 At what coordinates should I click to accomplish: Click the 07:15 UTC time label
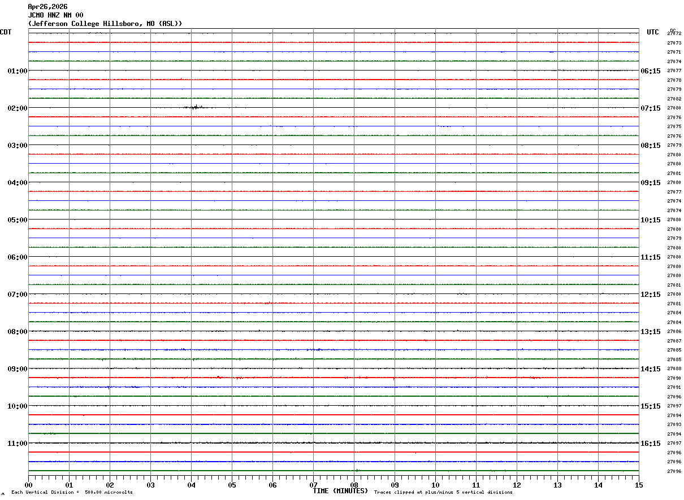point(651,108)
